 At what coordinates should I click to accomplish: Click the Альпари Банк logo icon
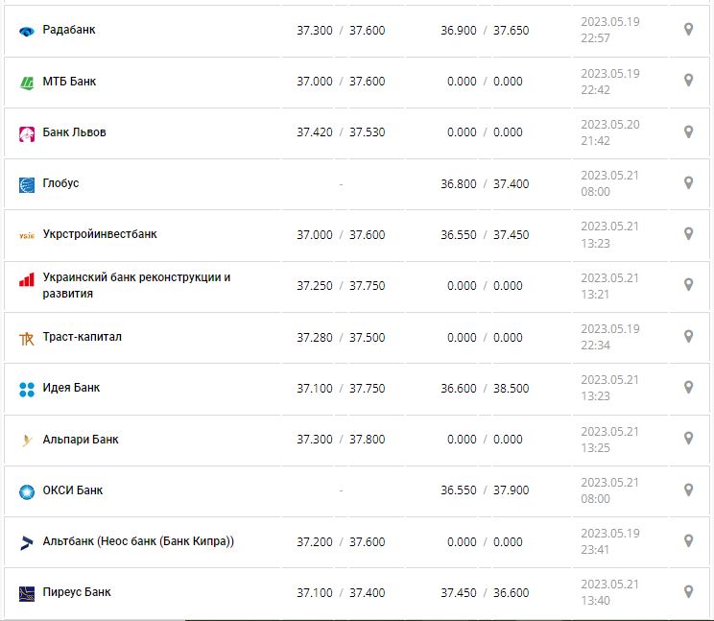(x=27, y=441)
